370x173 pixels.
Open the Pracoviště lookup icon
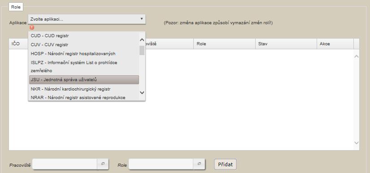pos(103,164)
